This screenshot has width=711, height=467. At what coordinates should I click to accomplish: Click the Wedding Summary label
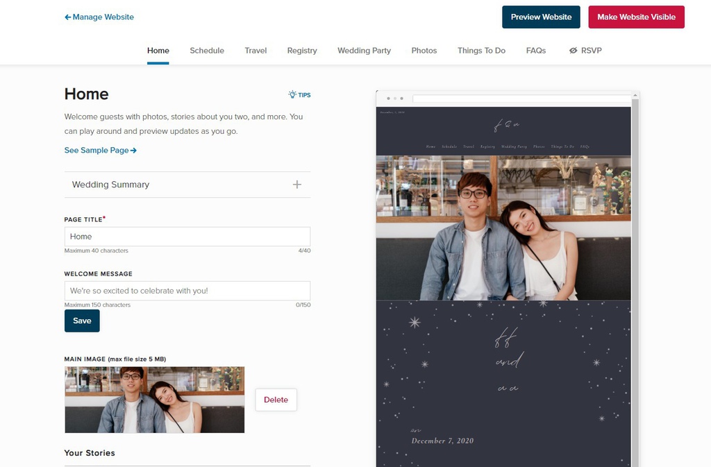[110, 185]
